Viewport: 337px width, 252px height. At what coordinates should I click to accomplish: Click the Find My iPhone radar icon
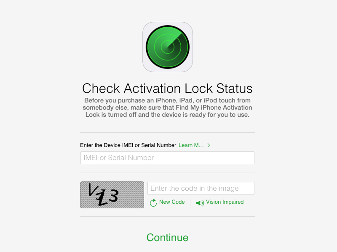(167, 47)
